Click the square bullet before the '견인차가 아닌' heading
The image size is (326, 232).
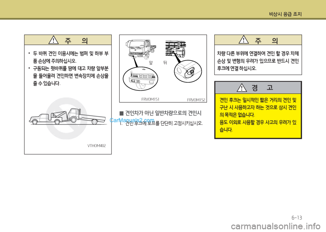pos(122,113)
